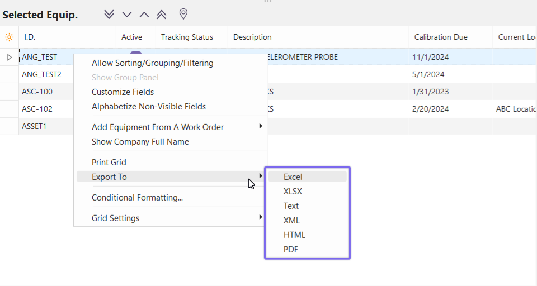This screenshot has width=537, height=286.
Task: Click the double chevron down icon
Action: 109,15
